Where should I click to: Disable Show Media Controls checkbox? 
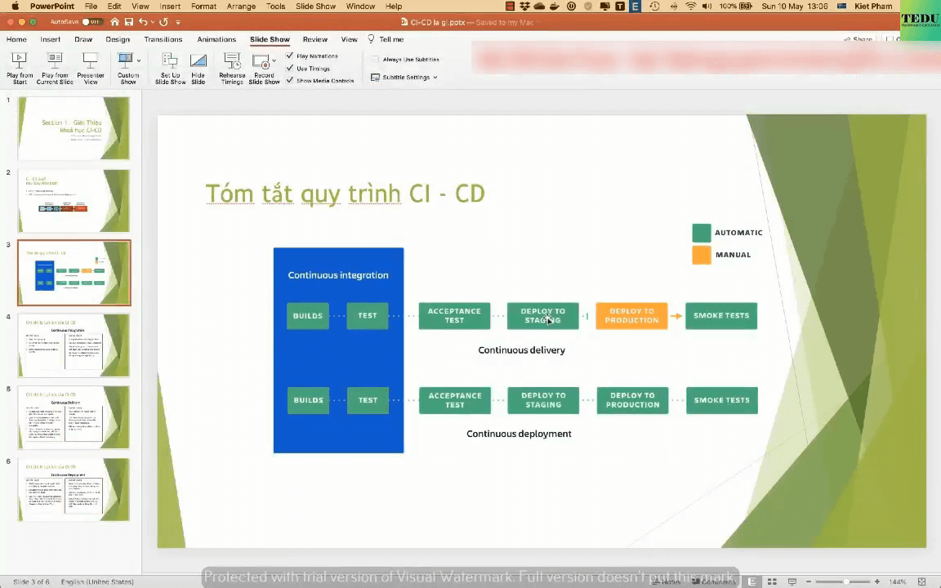290,81
